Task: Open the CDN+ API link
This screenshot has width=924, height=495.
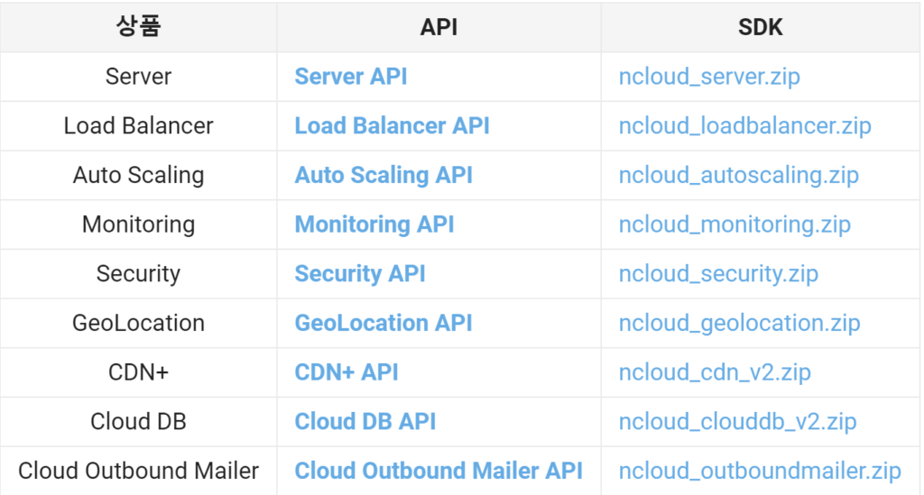Action: (346, 372)
